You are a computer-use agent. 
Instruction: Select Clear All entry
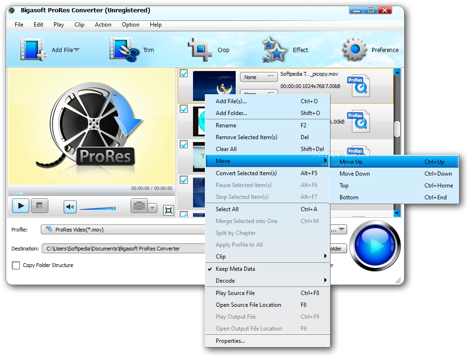(x=267, y=149)
